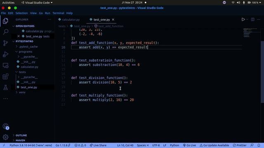Open Accounts icon with badge

[5, 126]
